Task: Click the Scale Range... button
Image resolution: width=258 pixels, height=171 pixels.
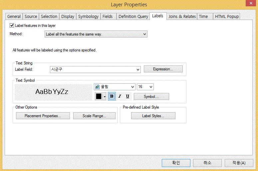Action: 94,116
